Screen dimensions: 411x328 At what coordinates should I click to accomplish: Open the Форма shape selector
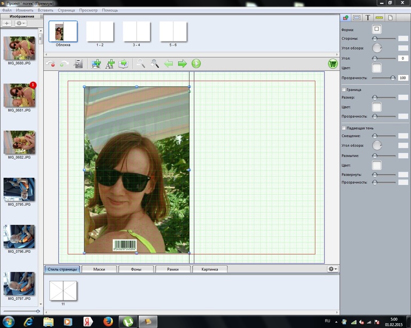click(376, 29)
